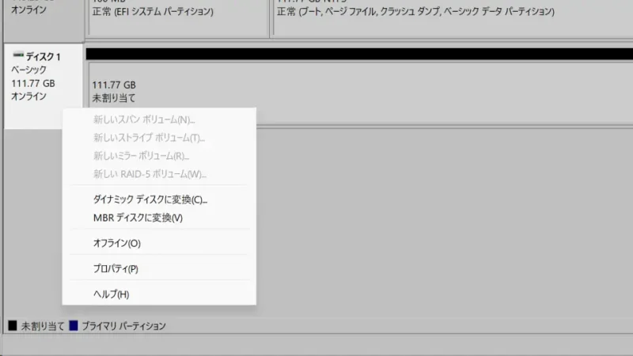Choose 新しいスパン ボリューム(N) menu entry
Viewport: 633px width, 356px height.
pos(159,119)
